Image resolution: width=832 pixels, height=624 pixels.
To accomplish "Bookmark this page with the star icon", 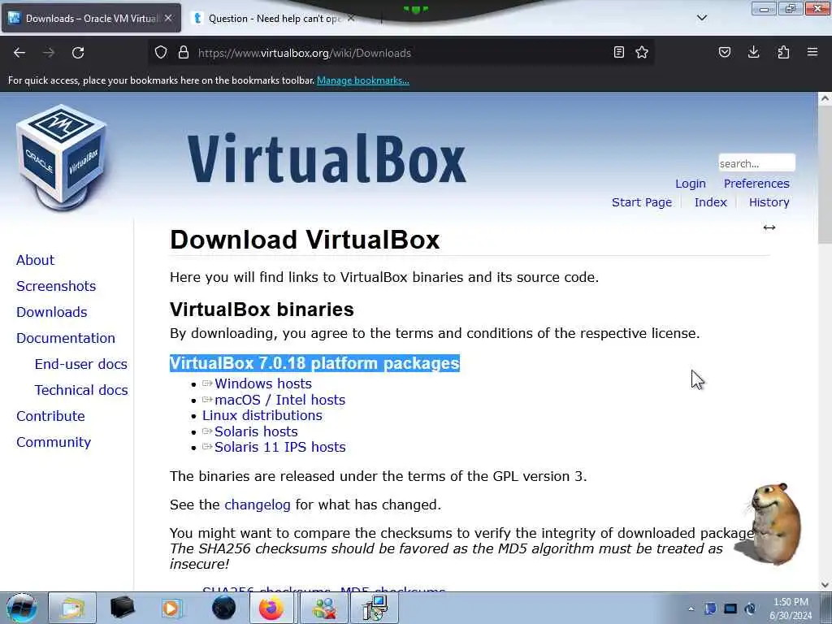I will point(642,52).
